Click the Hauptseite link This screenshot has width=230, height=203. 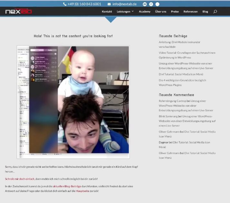click(83, 191)
